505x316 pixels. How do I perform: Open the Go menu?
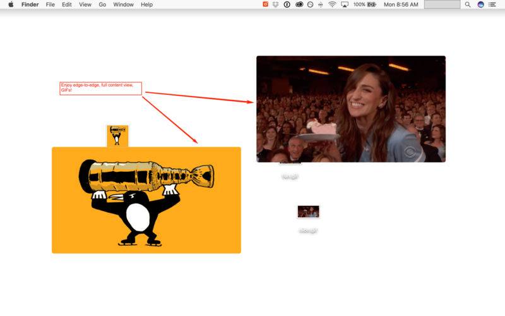pyautogui.click(x=102, y=4)
